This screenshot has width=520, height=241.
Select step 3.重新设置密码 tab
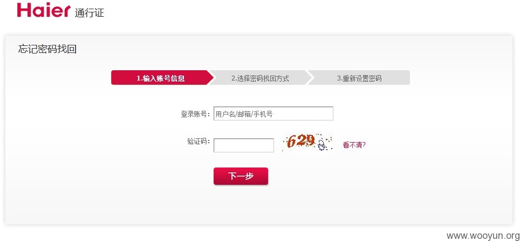[359, 78]
